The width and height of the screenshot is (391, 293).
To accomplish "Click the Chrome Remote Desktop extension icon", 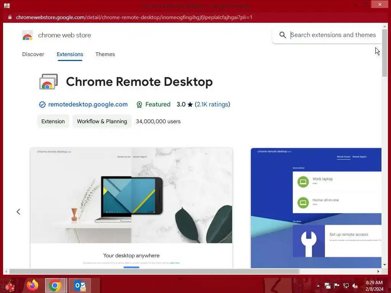I will point(48,82).
